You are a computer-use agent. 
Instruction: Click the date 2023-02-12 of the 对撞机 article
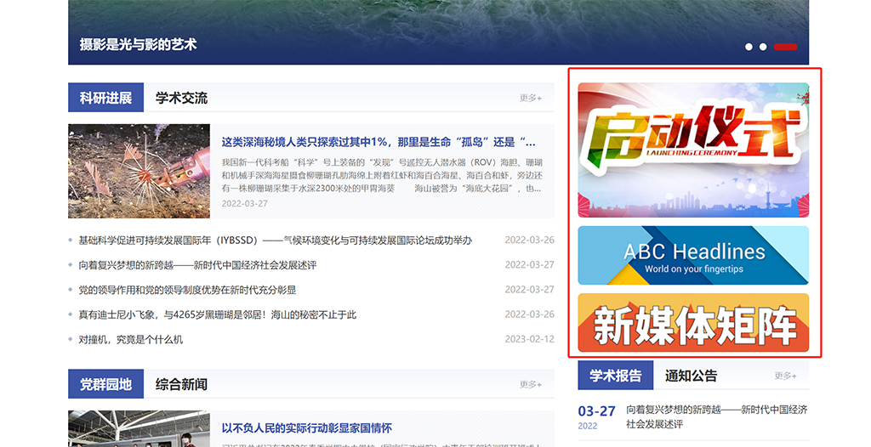(x=529, y=339)
